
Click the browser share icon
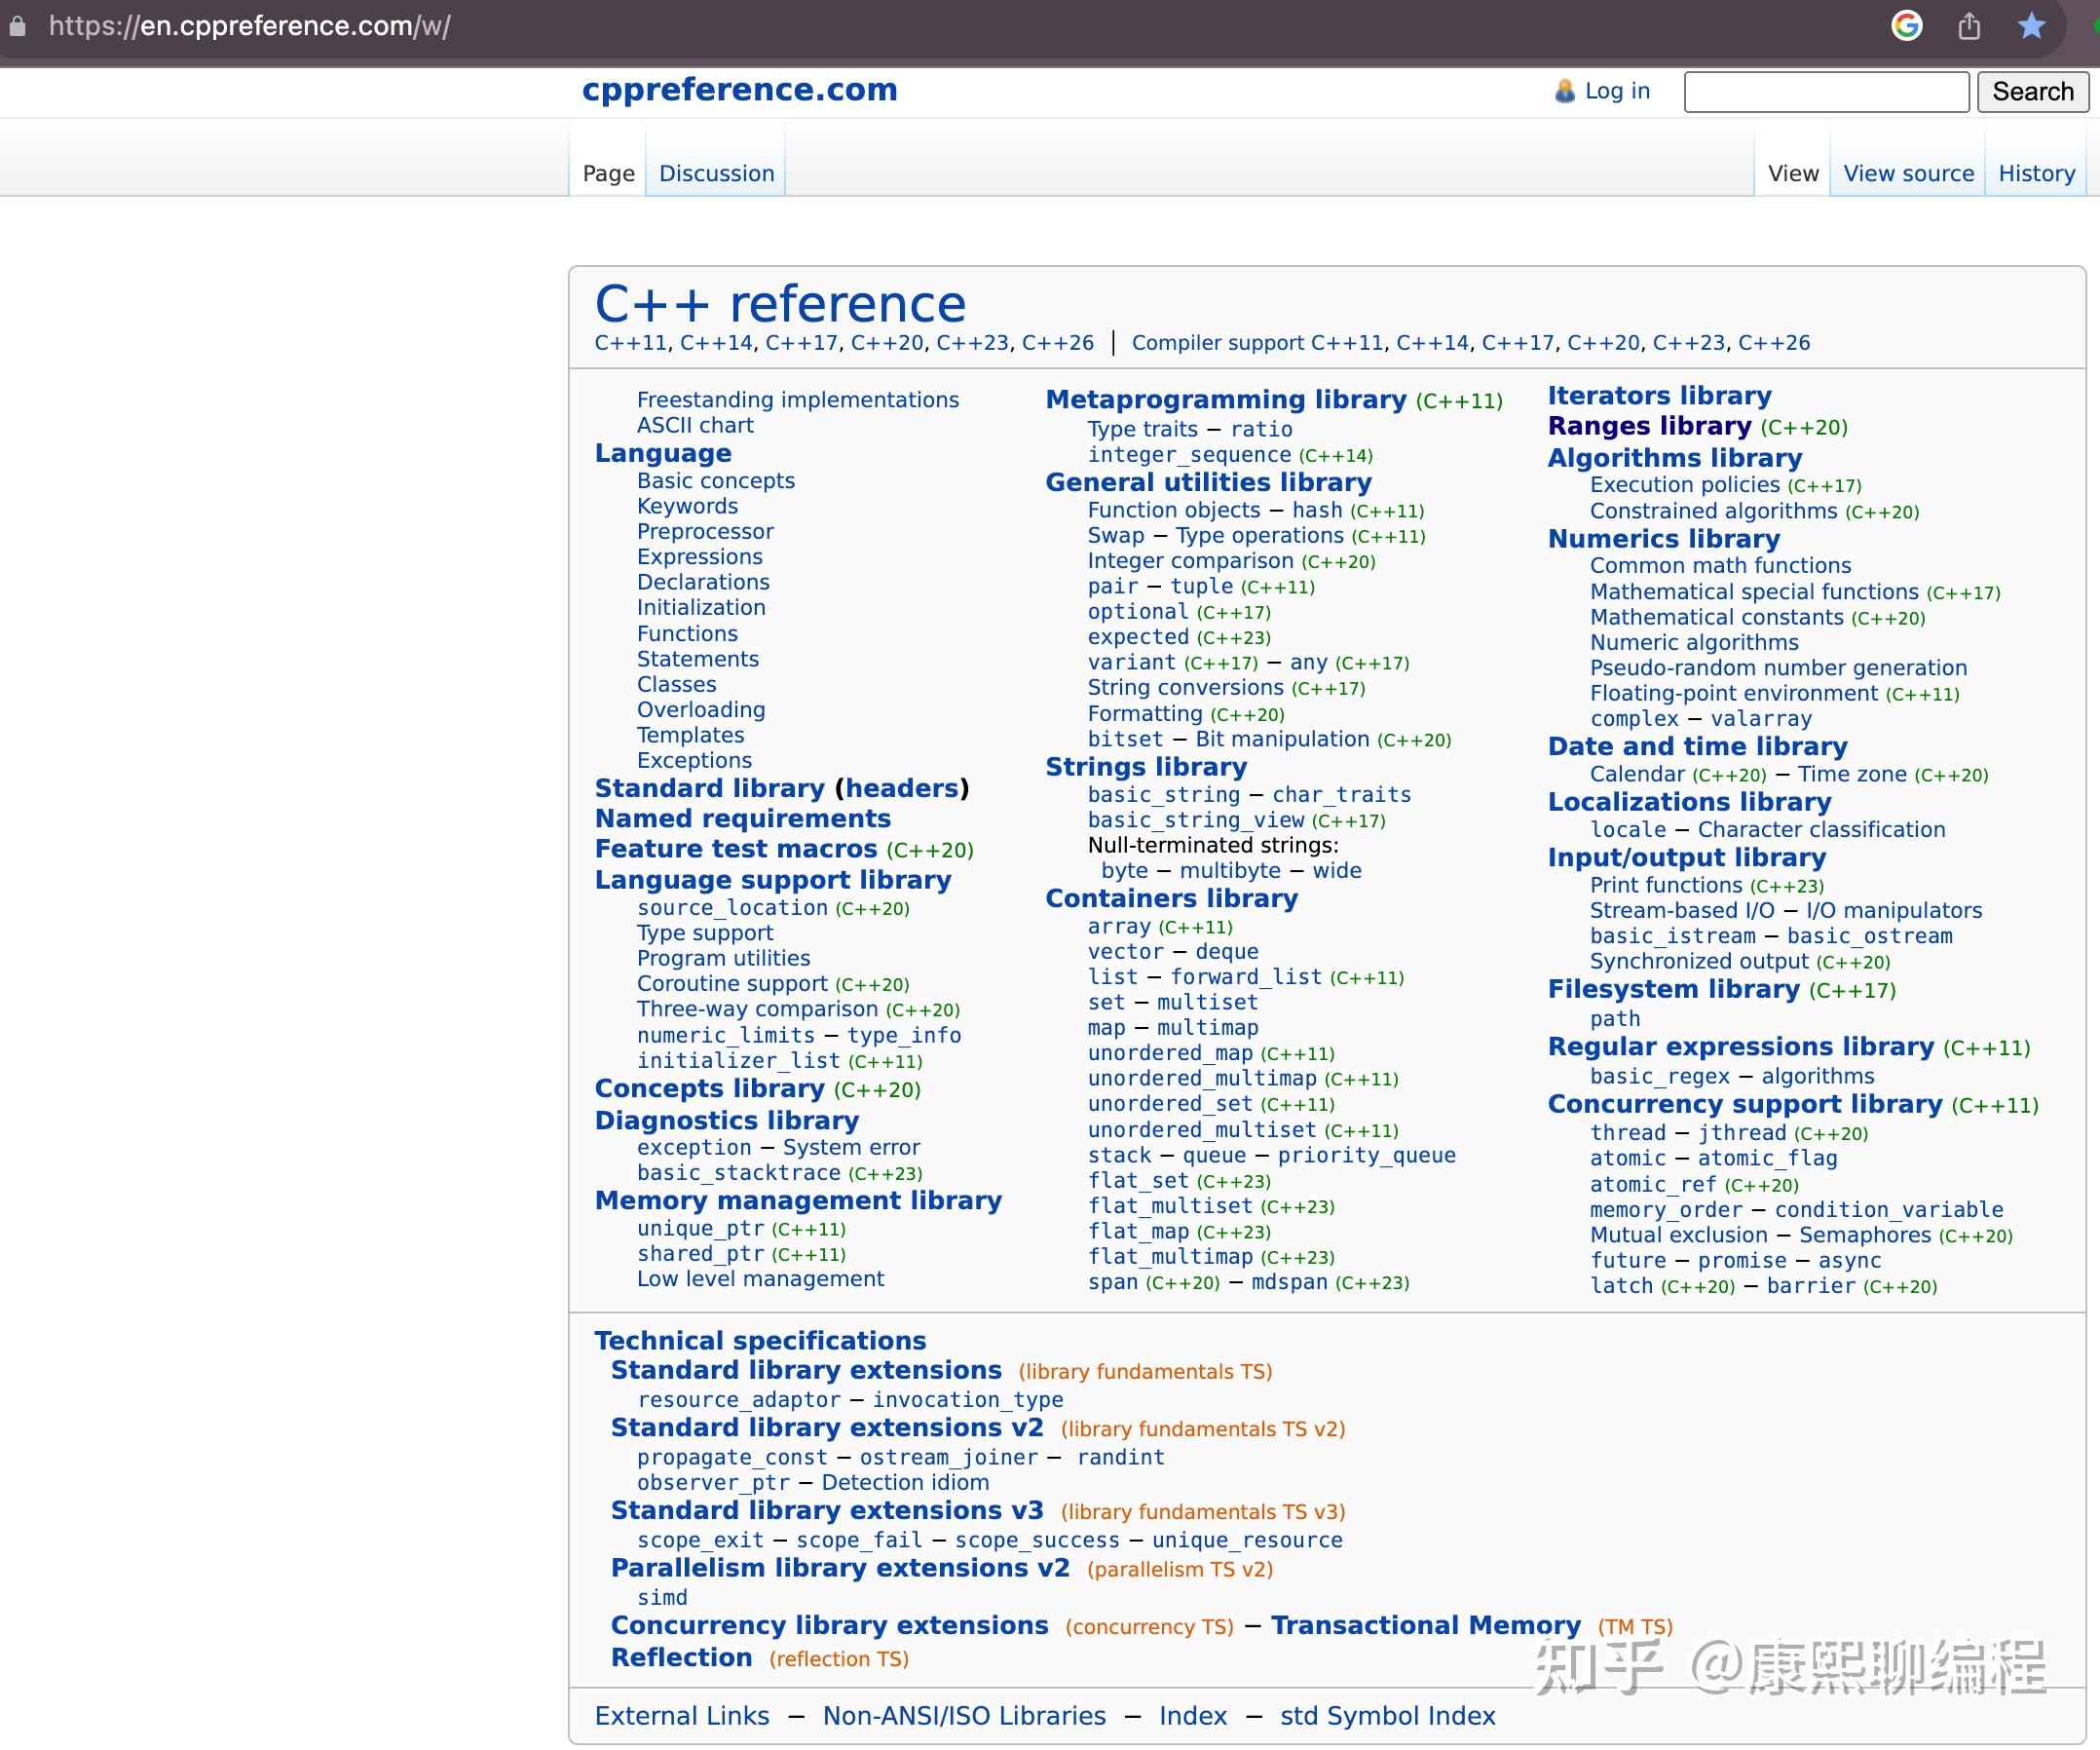tap(1970, 26)
